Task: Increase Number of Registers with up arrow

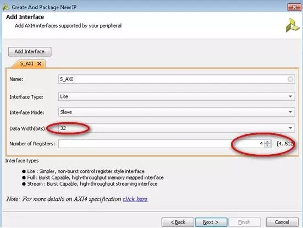Action: click(267, 142)
